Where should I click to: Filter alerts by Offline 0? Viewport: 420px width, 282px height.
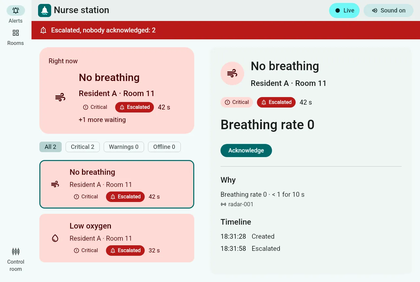point(164,147)
